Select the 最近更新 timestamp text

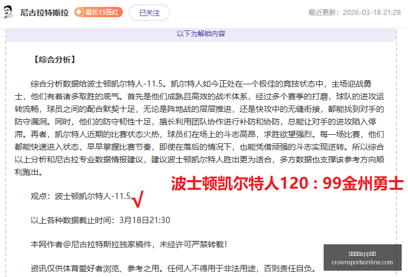355,13
